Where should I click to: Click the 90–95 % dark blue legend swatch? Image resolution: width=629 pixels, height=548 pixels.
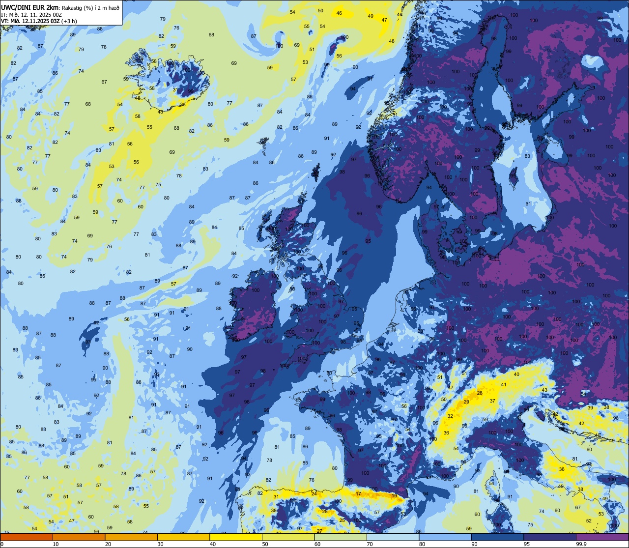pyautogui.click(x=497, y=537)
